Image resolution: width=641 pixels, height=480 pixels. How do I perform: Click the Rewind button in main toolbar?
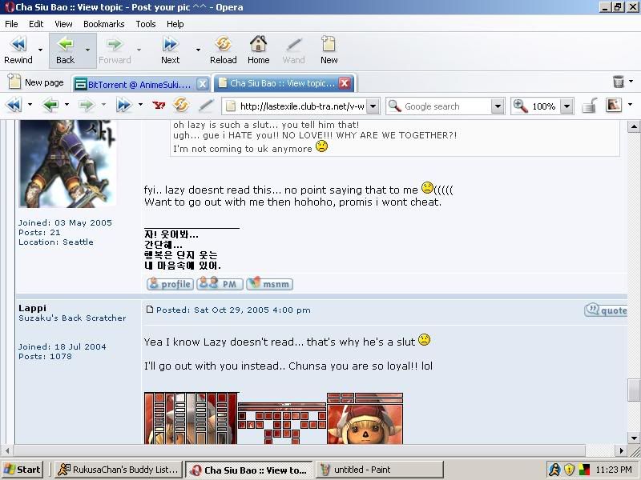(18, 50)
